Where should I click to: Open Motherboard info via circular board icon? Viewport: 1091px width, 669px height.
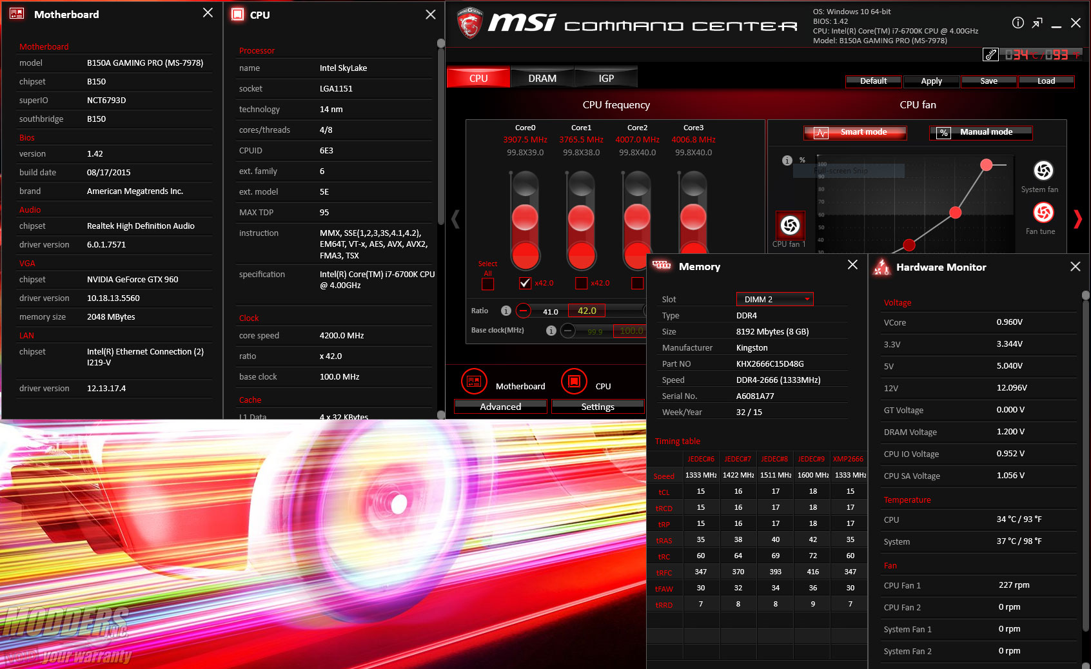474,382
